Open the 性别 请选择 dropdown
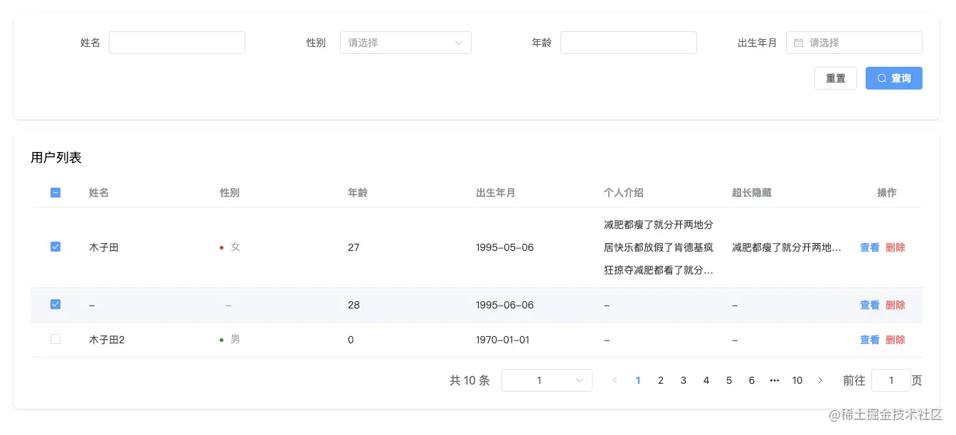 tap(405, 43)
